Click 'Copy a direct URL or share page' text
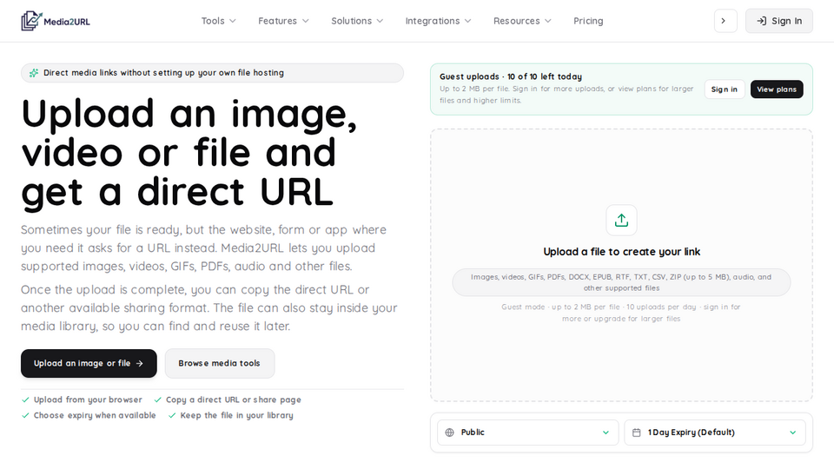This screenshot has width=834, height=469. point(234,400)
